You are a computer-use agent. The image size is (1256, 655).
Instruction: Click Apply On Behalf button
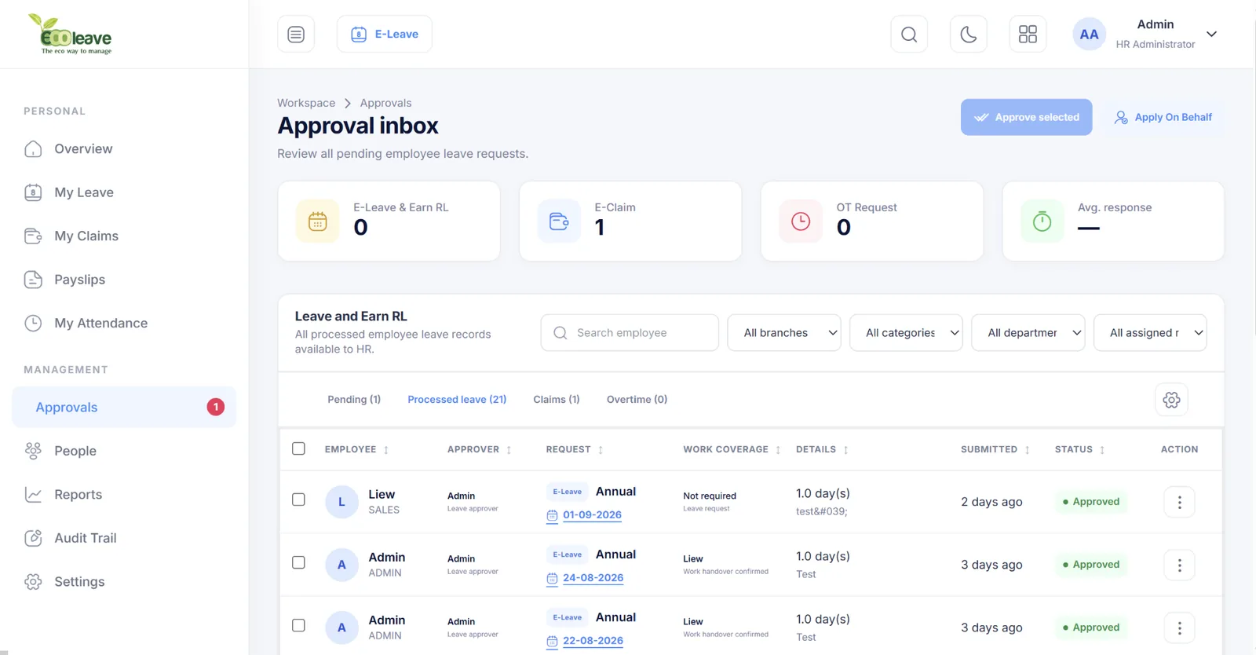[x=1163, y=117]
